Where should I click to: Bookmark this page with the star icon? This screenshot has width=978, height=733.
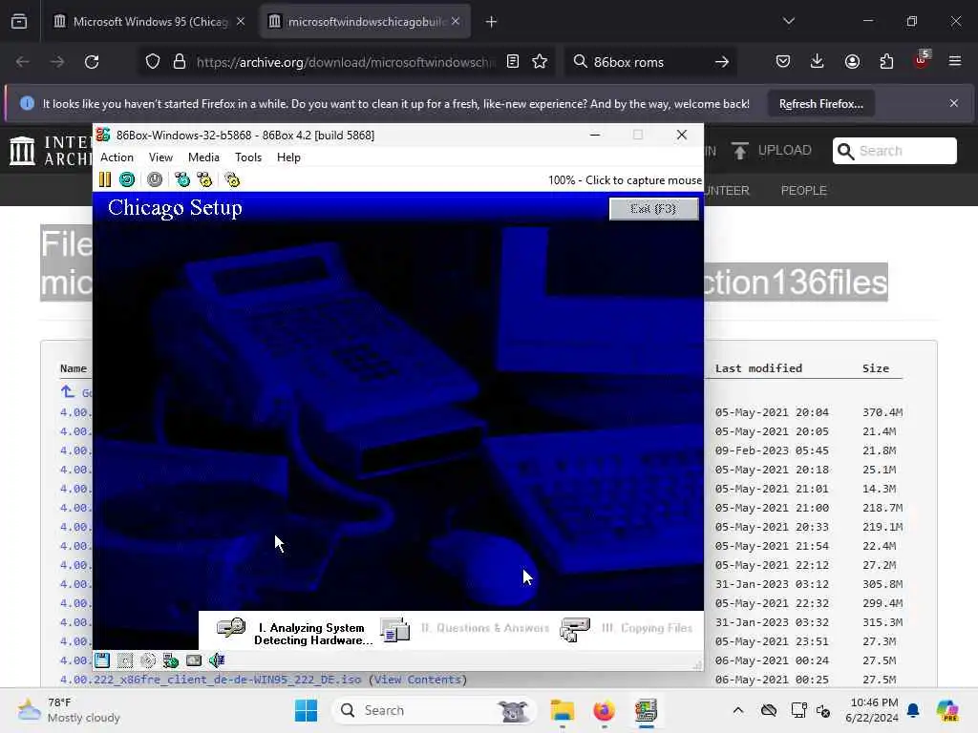point(540,62)
